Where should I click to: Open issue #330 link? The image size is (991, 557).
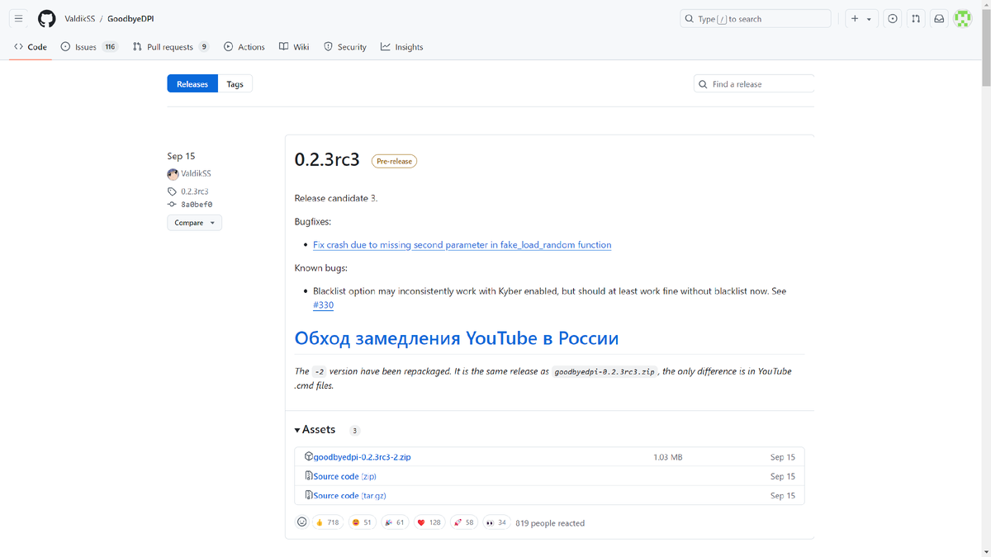pos(323,305)
